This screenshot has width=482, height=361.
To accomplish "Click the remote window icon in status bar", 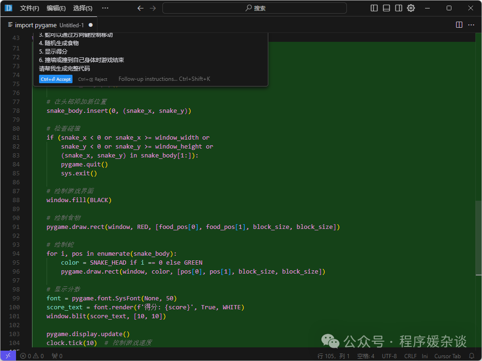I will [8, 356].
